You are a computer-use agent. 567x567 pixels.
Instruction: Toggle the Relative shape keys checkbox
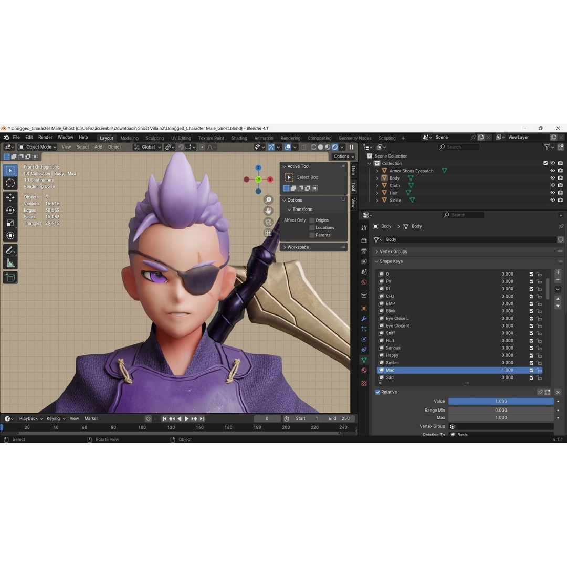pos(377,392)
